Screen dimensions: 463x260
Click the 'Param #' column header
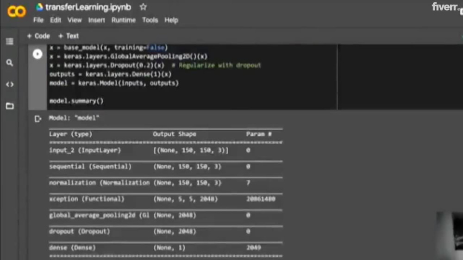pyautogui.click(x=259, y=134)
